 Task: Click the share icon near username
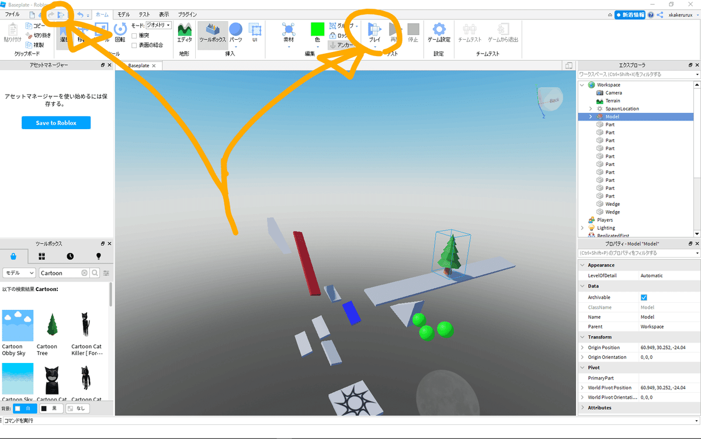(x=660, y=15)
